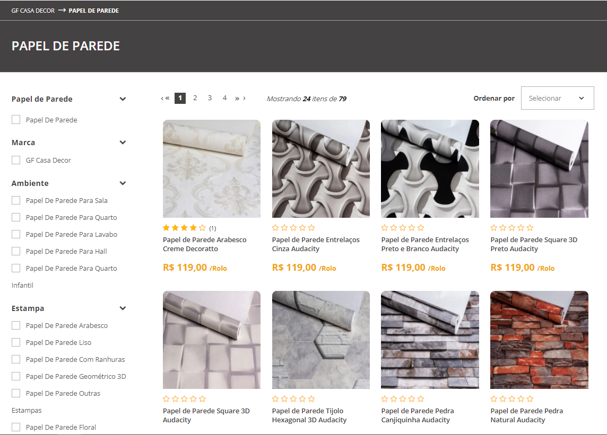Screen dimensions: 607x435
Task: Open Pedra Natural red brick product image
Action: [539, 340]
